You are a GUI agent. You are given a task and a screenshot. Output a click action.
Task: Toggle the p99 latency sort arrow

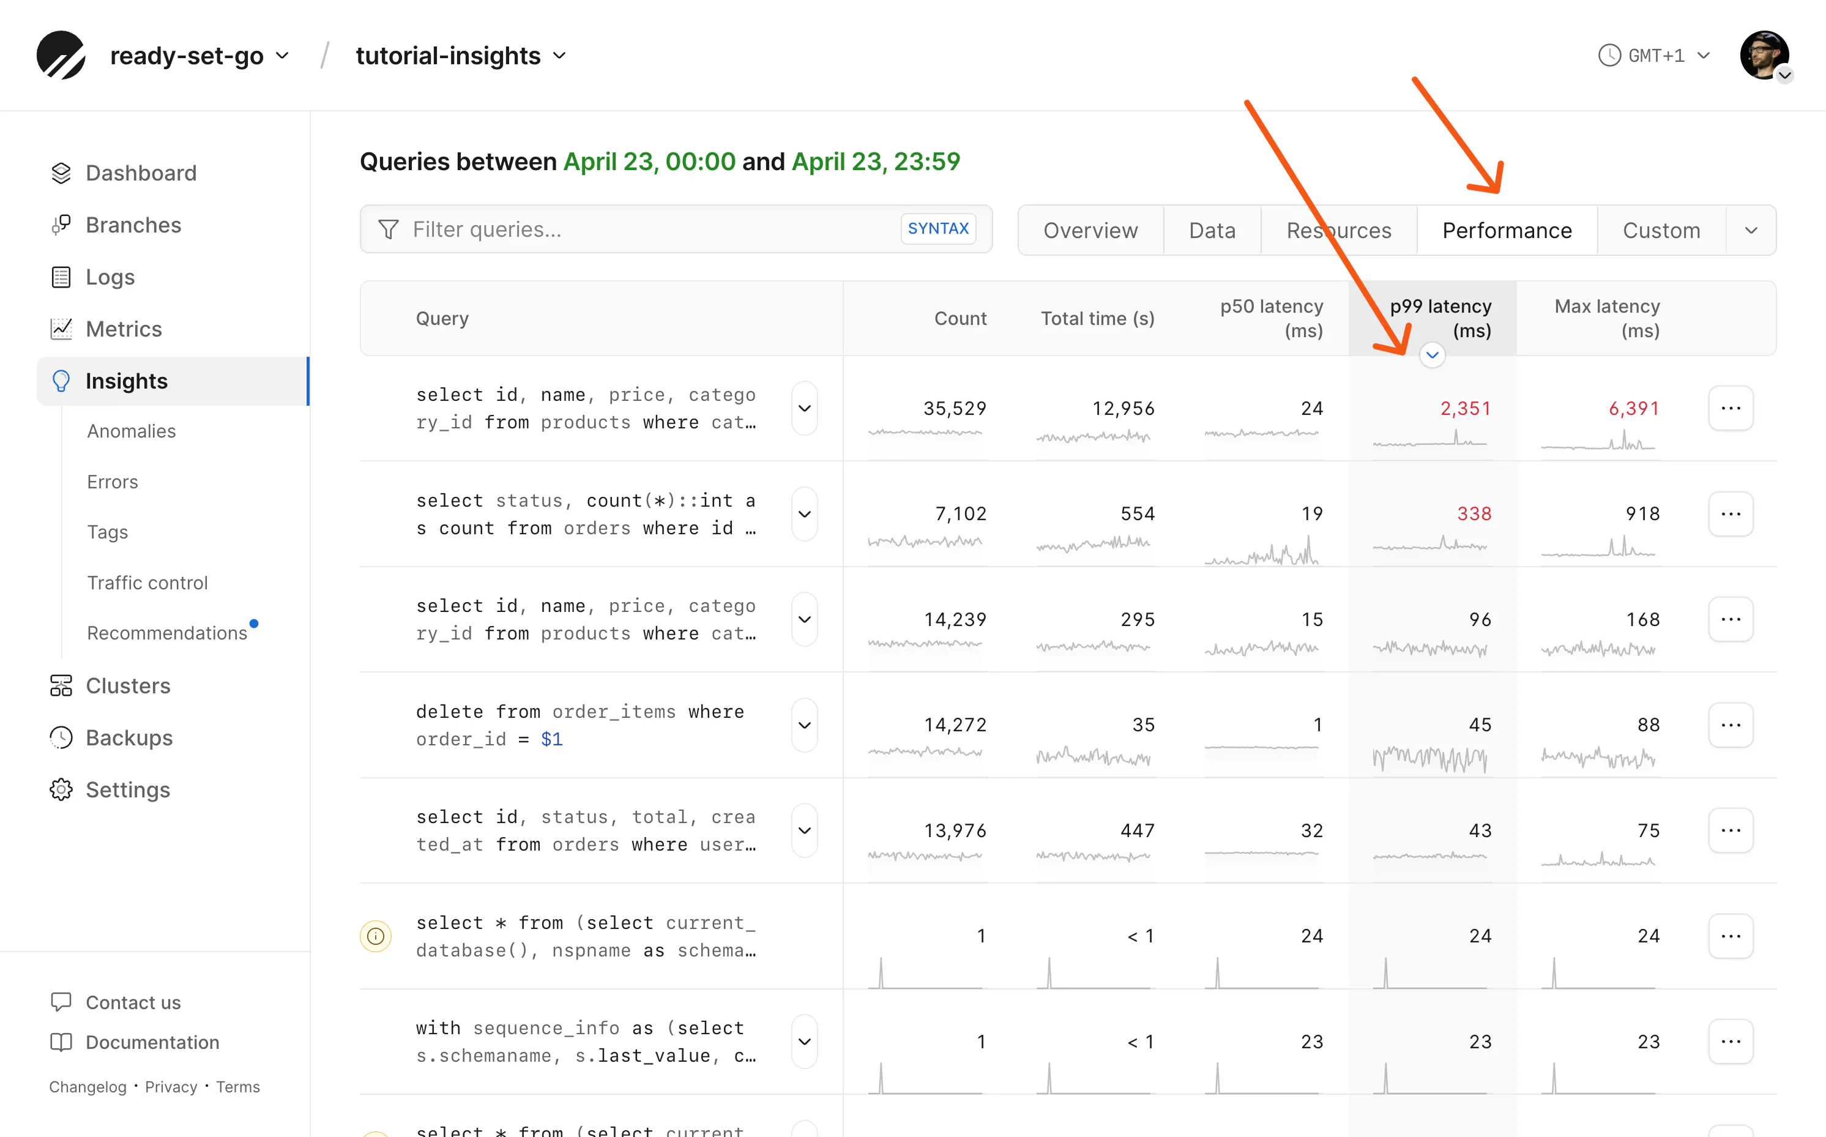coord(1432,355)
